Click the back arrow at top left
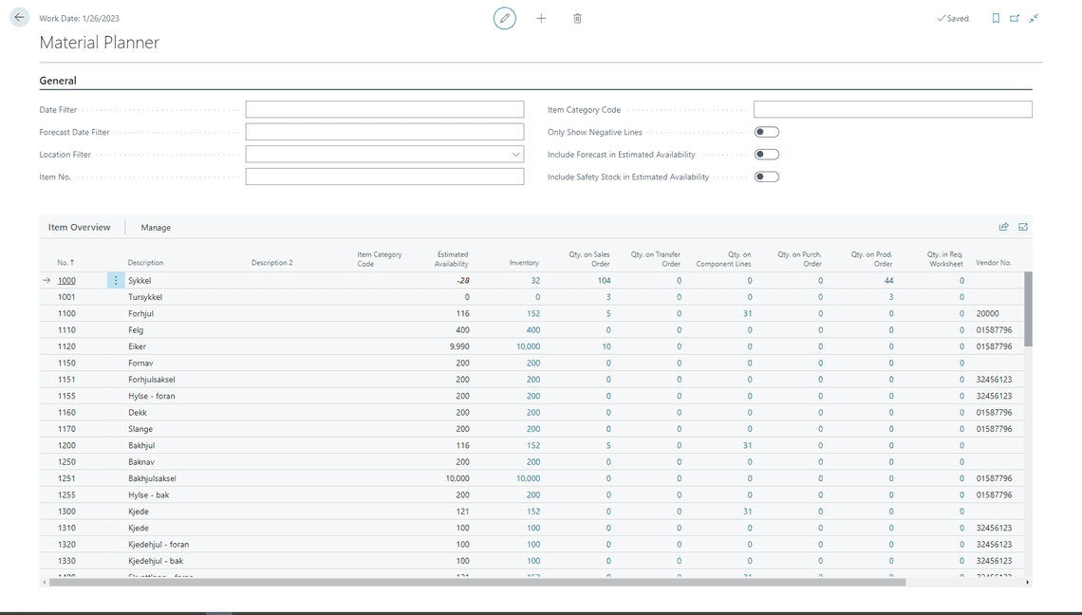This screenshot has height=615, width=1082. 18,16
